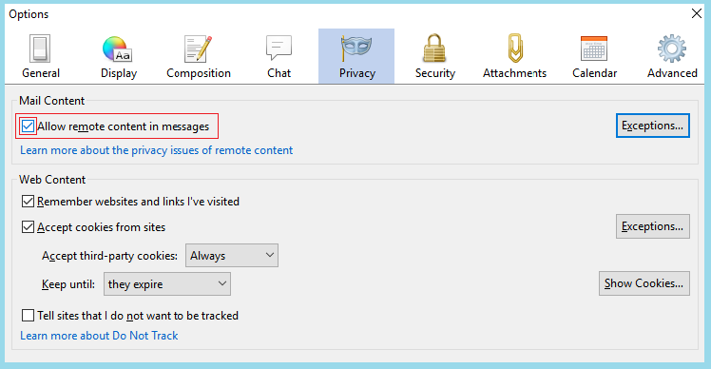Toggle Remember websites and links I've visited
The width and height of the screenshot is (711, 369).
tap(28, 201)
